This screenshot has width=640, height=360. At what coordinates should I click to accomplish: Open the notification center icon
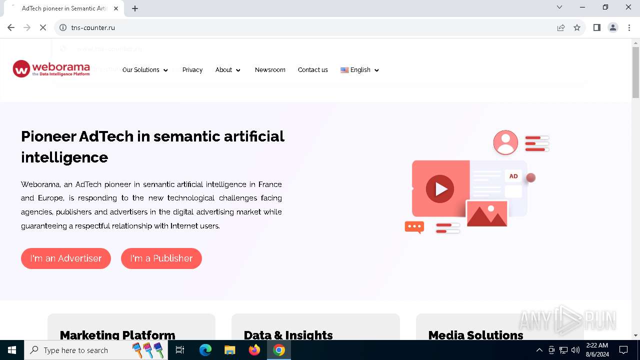click(x=623, y=350)
